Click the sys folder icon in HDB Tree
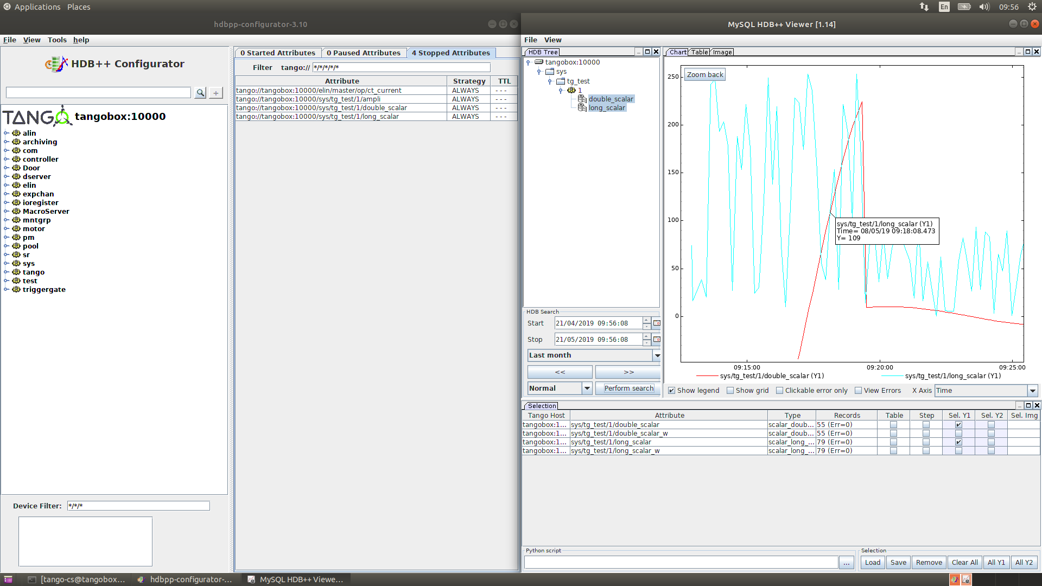This screenshot has height=586, width=1042. [x=550, y=72]
